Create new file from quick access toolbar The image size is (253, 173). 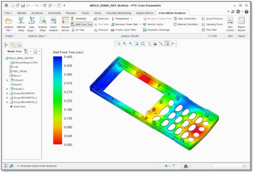coord(12,6)
